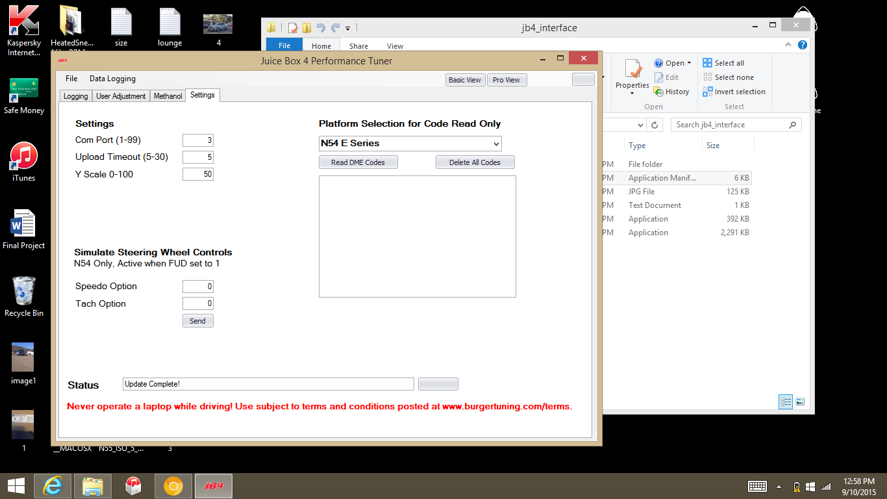This screenshot has width=887, height=499.
Task: Switch to the User Adjustment tab
Action: point(121,96)
